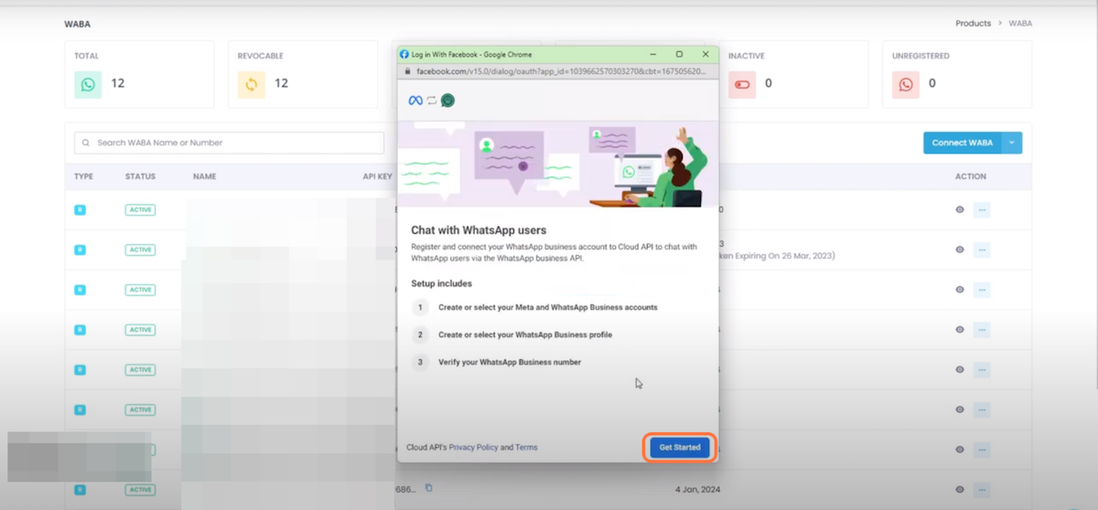The image size is (1098, 510).
Task: Click the eye icon in the first table row
Action: tap(960, 209)
